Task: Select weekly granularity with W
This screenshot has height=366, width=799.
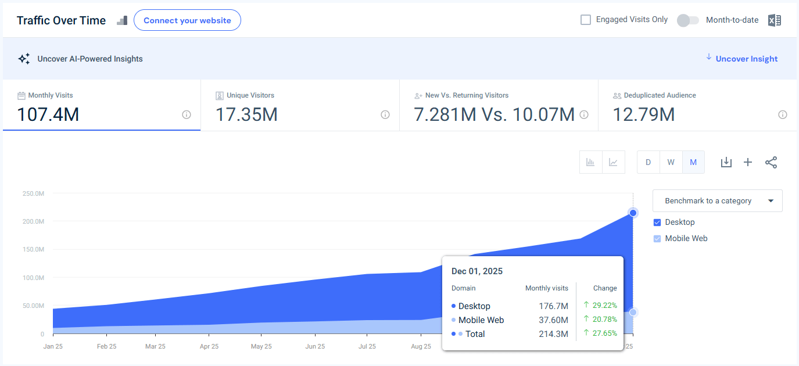Action: [x=671, y=162]
